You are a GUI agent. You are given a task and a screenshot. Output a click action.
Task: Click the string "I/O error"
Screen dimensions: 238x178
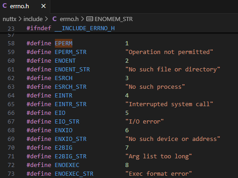coord(144,122)
